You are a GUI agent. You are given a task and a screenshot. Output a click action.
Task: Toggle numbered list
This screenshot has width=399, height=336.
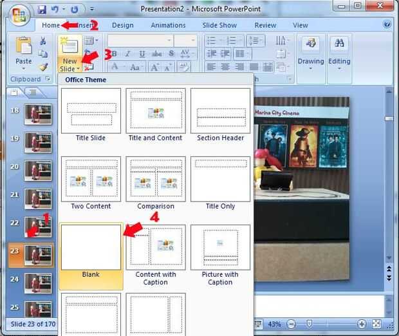pos(234,41)
